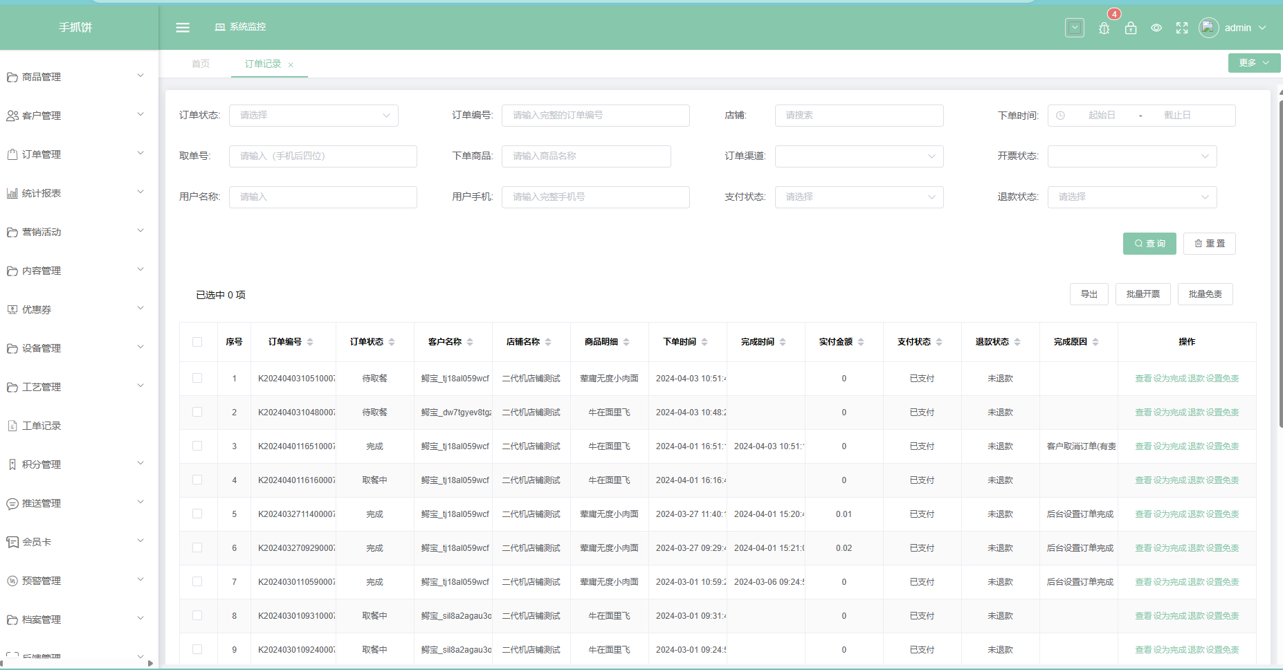The width and height of the screenshot is (1283, 670).
Task: Click the 批量免责 button
Action: coord(1205,294)
